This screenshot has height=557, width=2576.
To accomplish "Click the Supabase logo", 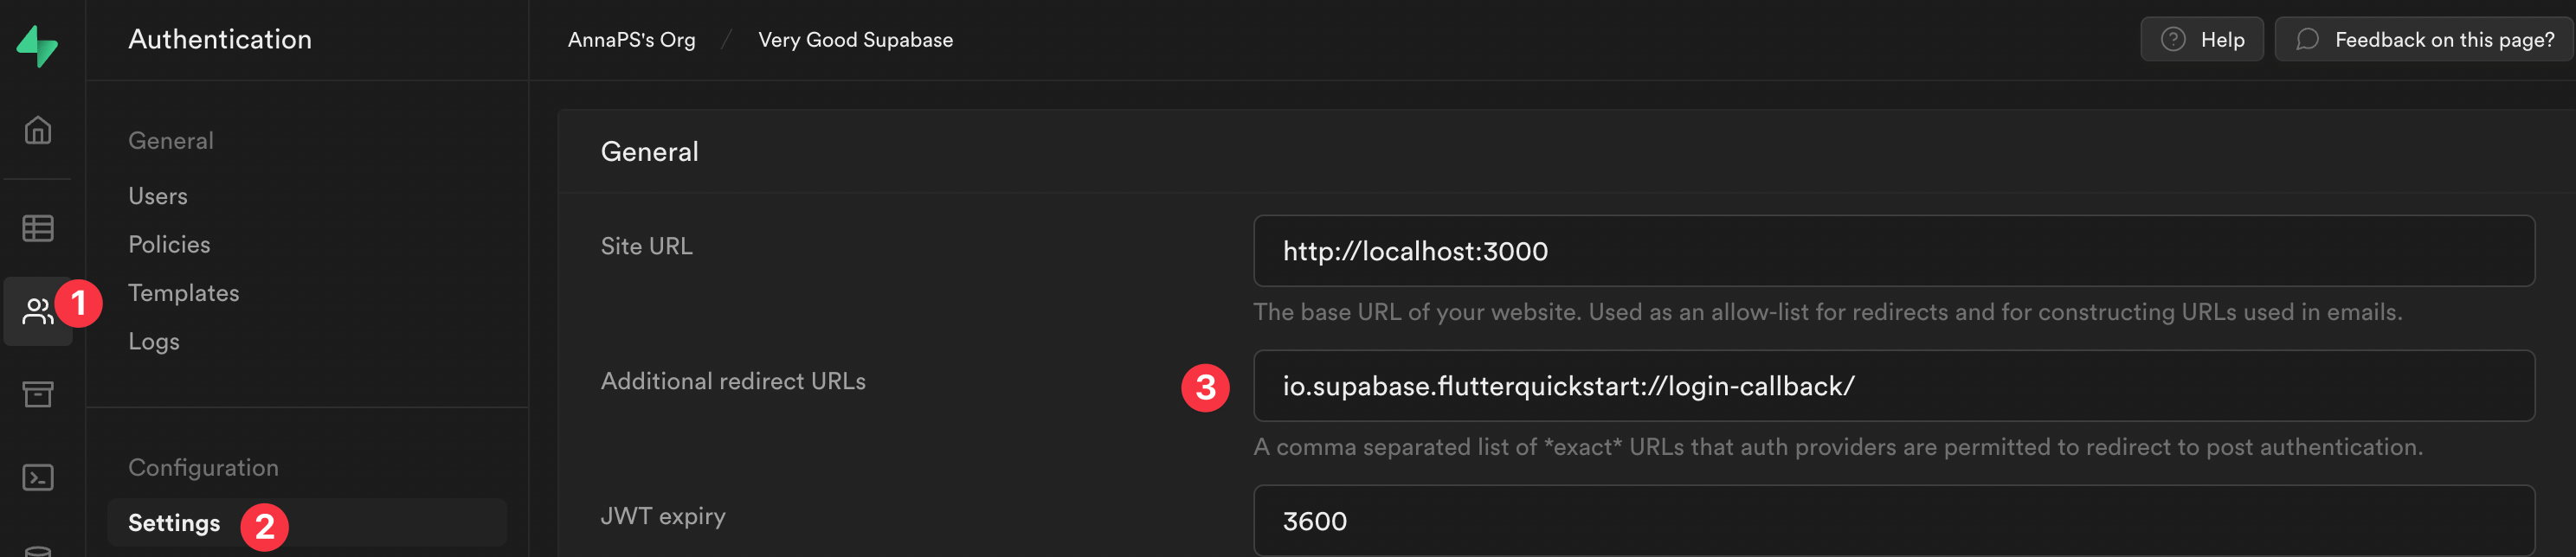I will [x=37, y=45].
